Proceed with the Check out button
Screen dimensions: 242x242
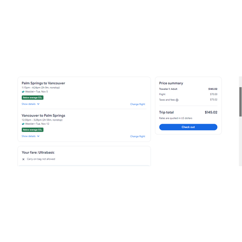(x=188, y=127)
